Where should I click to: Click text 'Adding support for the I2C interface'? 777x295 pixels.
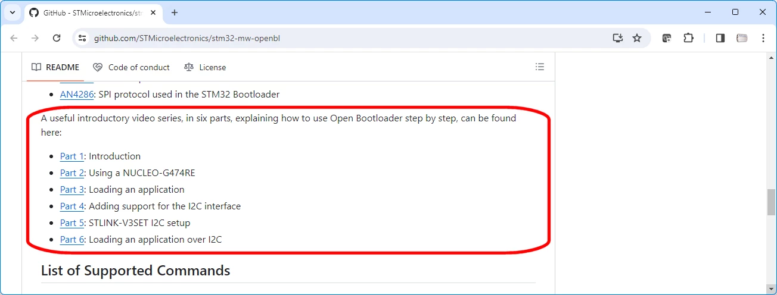tap(165, 206)
